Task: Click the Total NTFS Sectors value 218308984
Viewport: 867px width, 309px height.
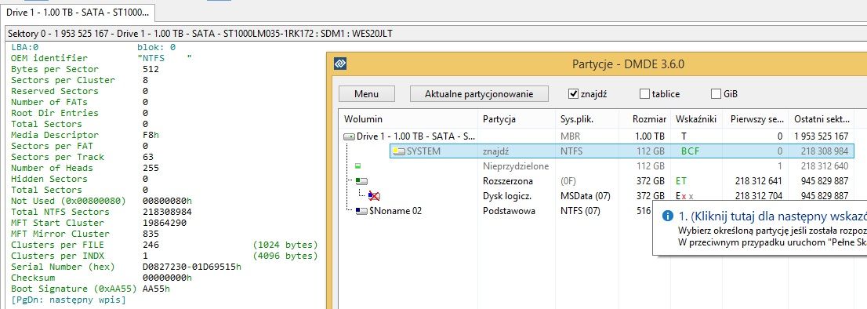Action: (167, 212)
